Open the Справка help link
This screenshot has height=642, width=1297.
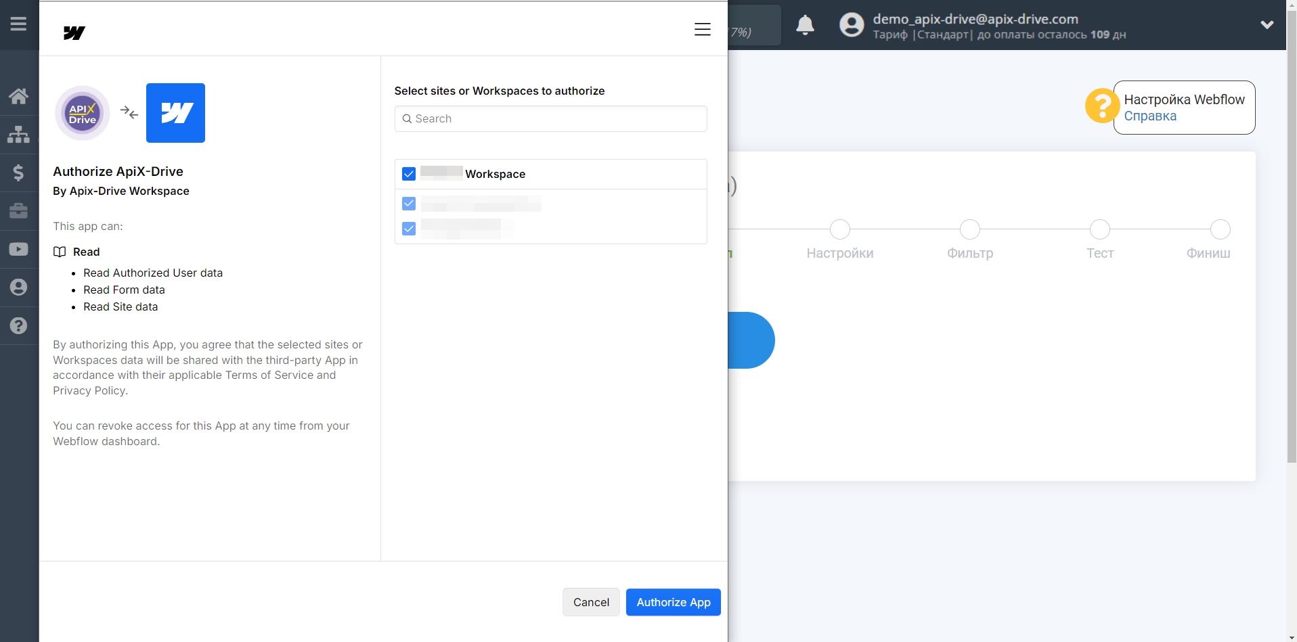pos(1150,116)
